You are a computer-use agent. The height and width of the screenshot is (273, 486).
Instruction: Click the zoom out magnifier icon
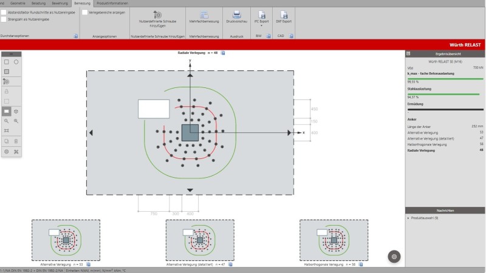pos(7,121)
